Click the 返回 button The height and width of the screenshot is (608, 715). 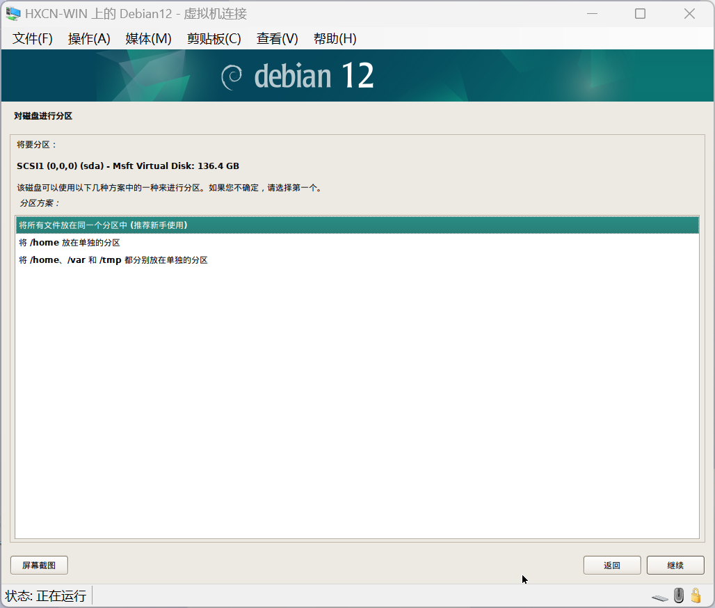coord(612,565)
